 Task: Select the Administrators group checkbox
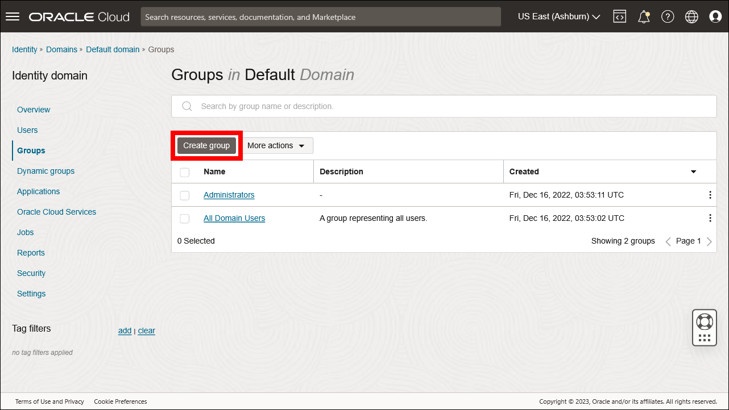click(184, 195)
